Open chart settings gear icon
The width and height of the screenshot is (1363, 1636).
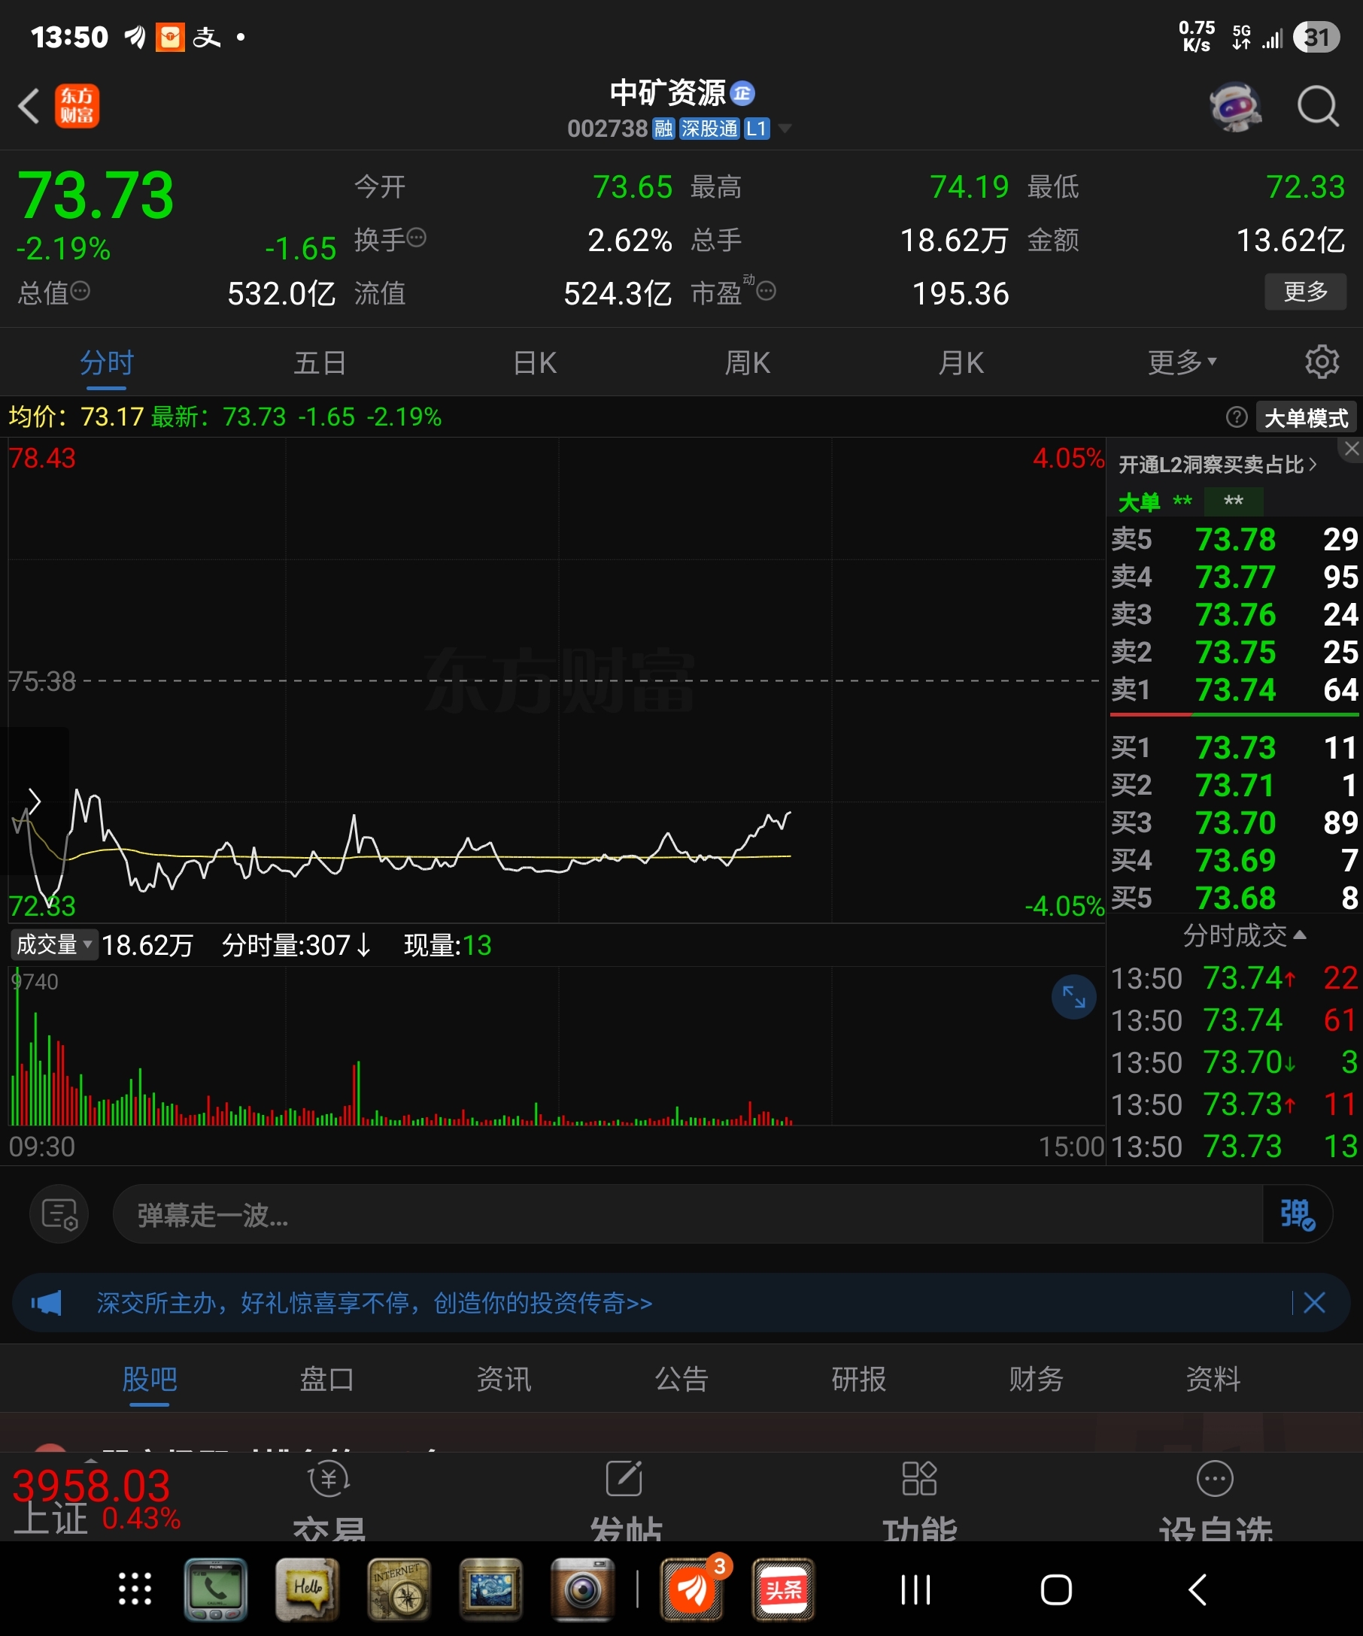pyautogui.click(x=1322, y=362)
